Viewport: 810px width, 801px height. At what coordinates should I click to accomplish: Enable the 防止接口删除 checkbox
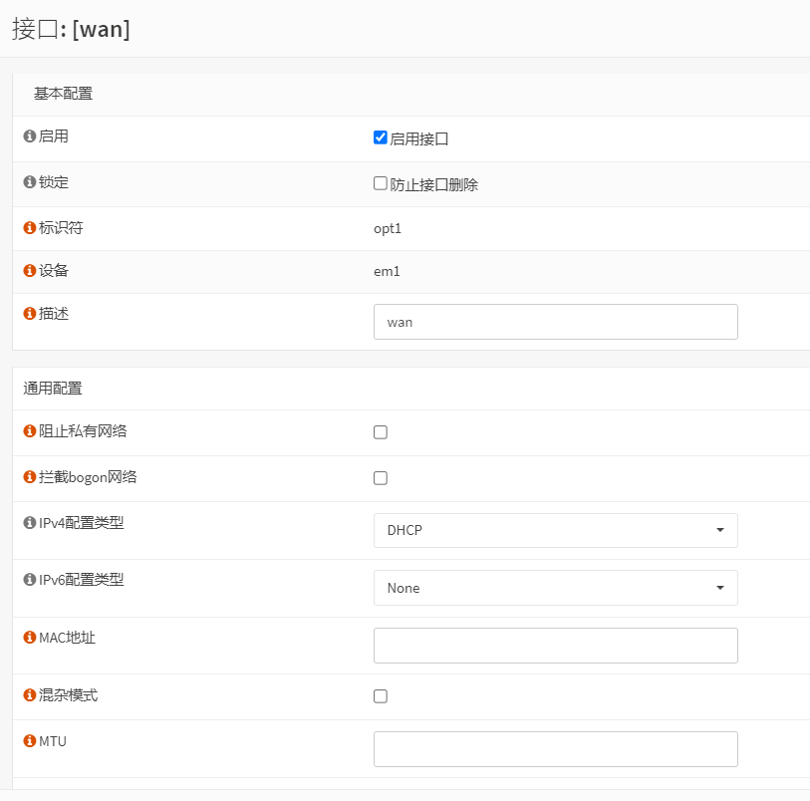click(381, 183)
